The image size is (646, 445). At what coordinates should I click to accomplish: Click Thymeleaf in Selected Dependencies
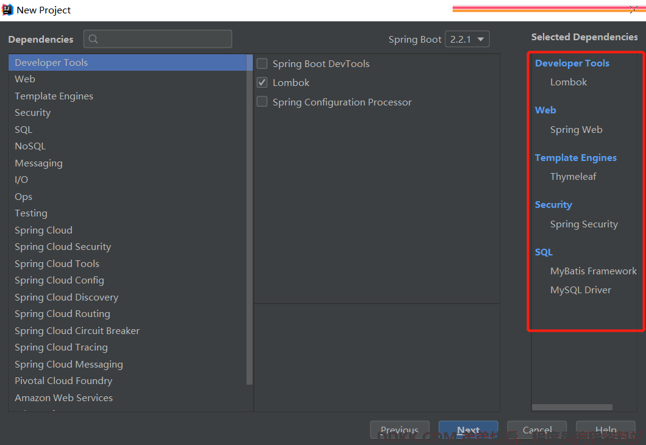[x=573, y=177]
